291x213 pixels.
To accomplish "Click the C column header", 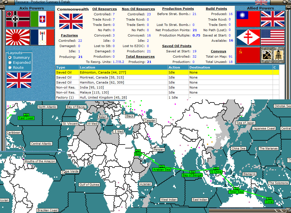I will click(x=276, y=67).
